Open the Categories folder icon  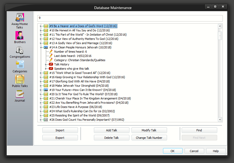coord(20,65)
